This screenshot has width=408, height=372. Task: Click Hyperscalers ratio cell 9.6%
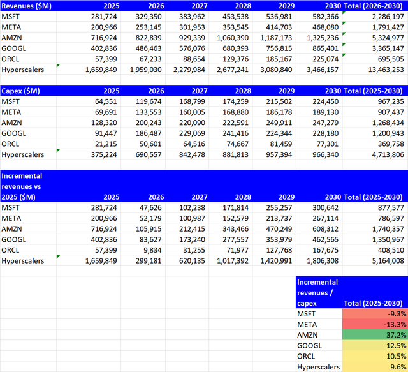375,367
